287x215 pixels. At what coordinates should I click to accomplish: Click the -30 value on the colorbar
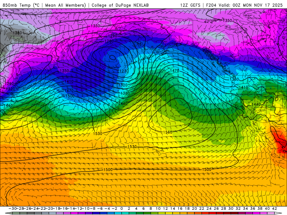13,209
